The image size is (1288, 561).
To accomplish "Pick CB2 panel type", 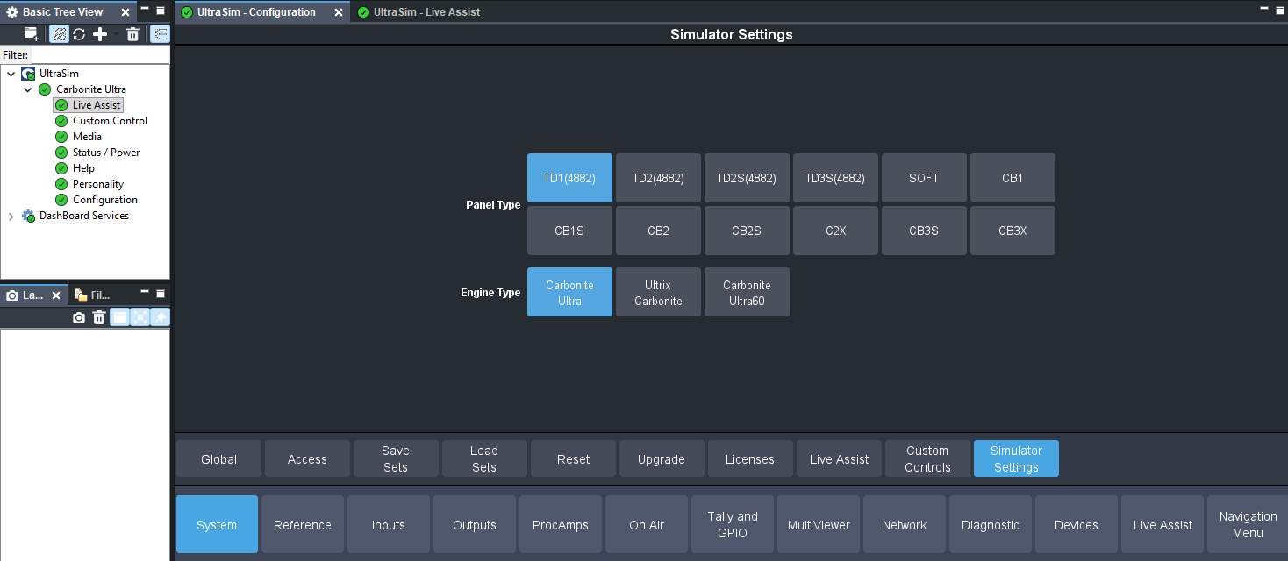I will click(x=658, y=231).
